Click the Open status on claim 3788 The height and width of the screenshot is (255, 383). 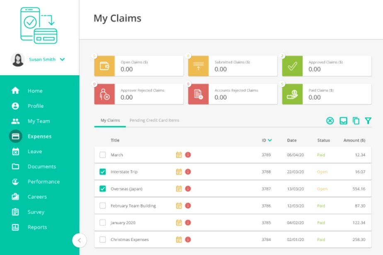tap(322, 172)
